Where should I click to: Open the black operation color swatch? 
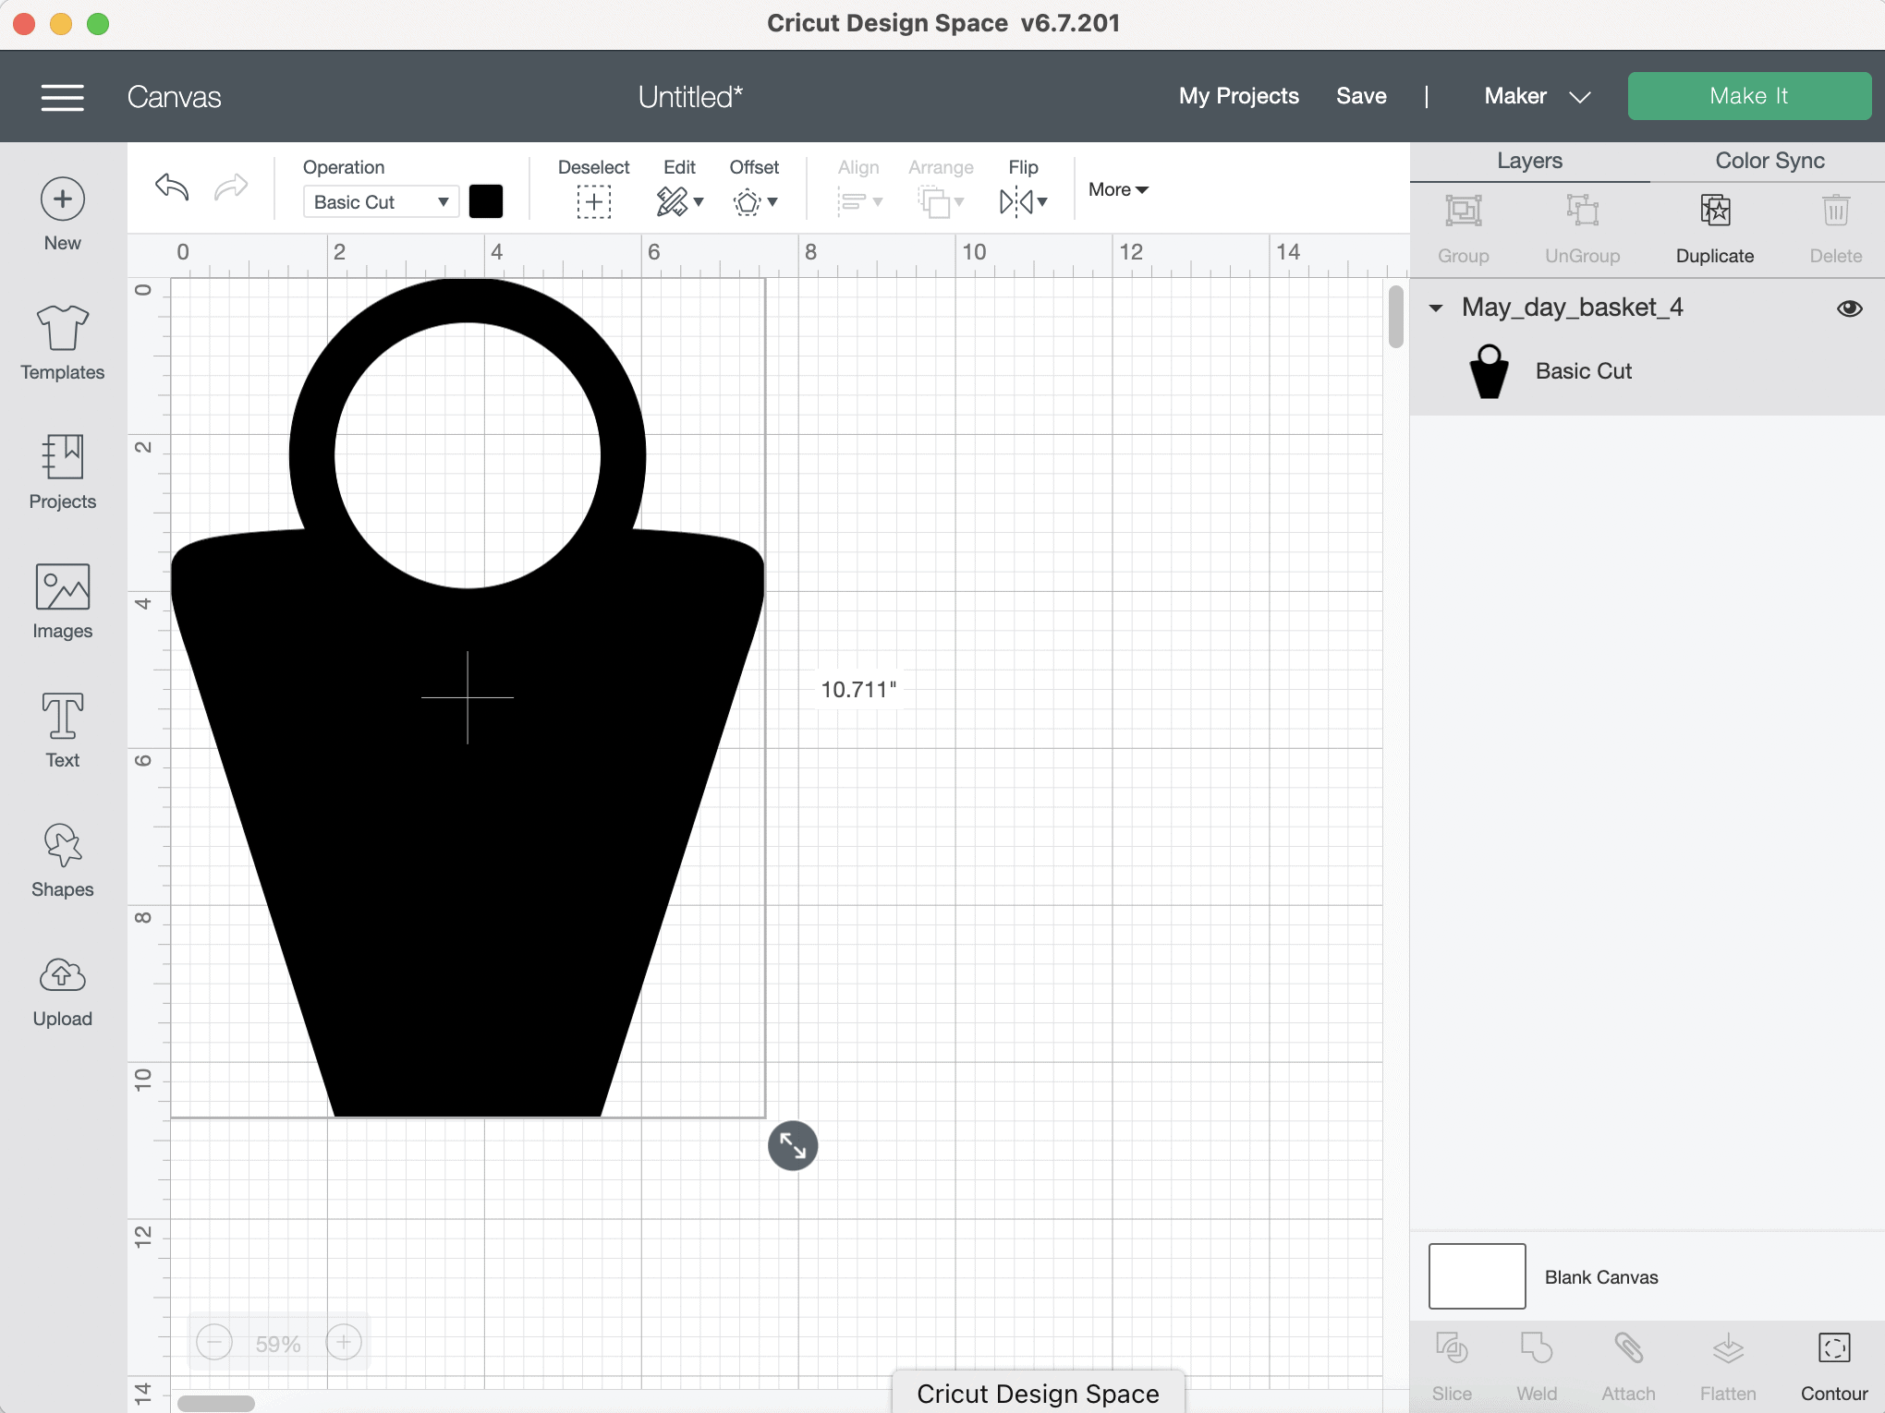coord(486,201)
